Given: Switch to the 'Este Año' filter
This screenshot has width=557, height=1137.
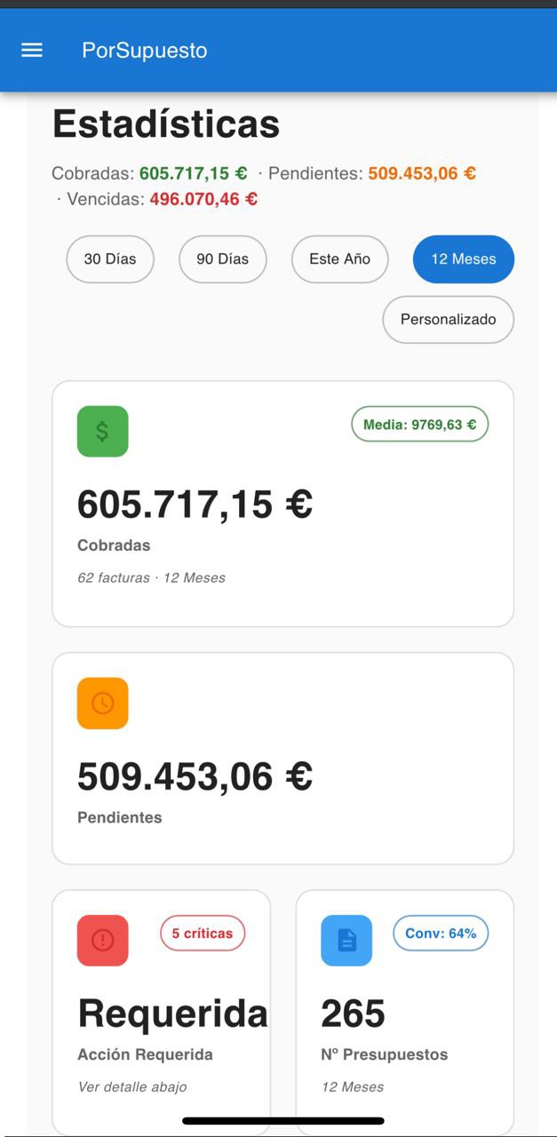Looking at the screenshot, I should click(x=339, y=258).
